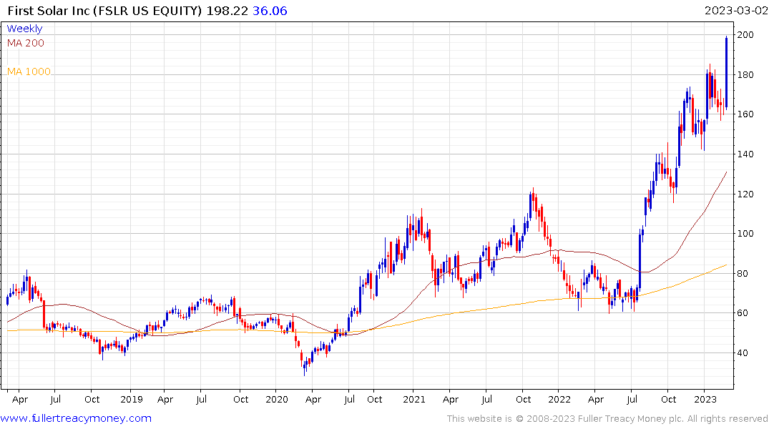Click the 2020 time axis label

(277, 400)
